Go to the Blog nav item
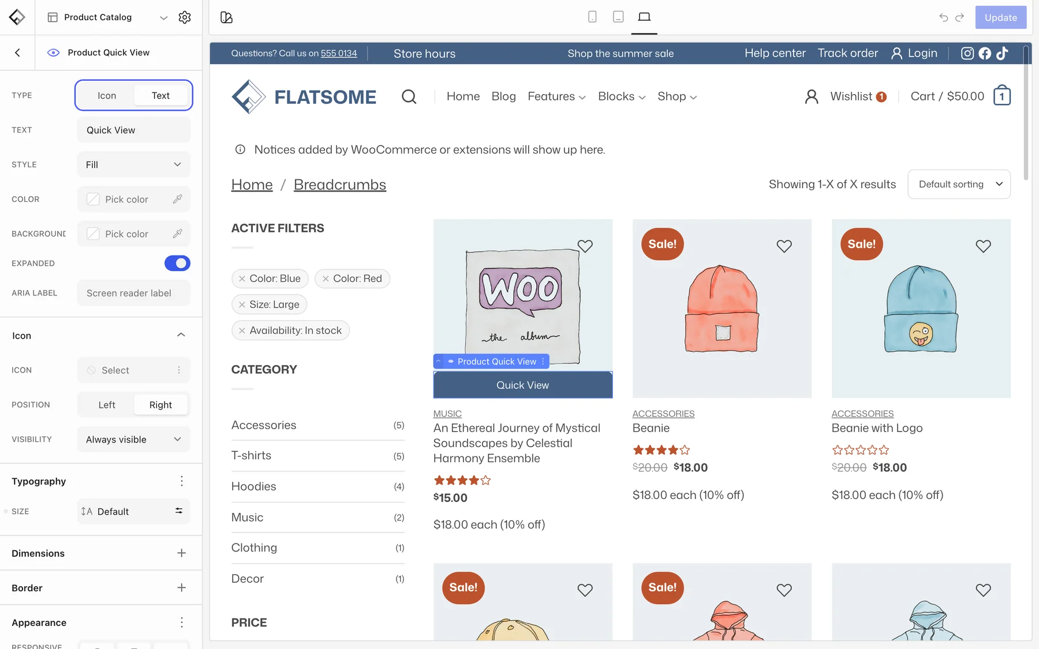Viewport: 1039px width, 649px height. tap(503, 96)
